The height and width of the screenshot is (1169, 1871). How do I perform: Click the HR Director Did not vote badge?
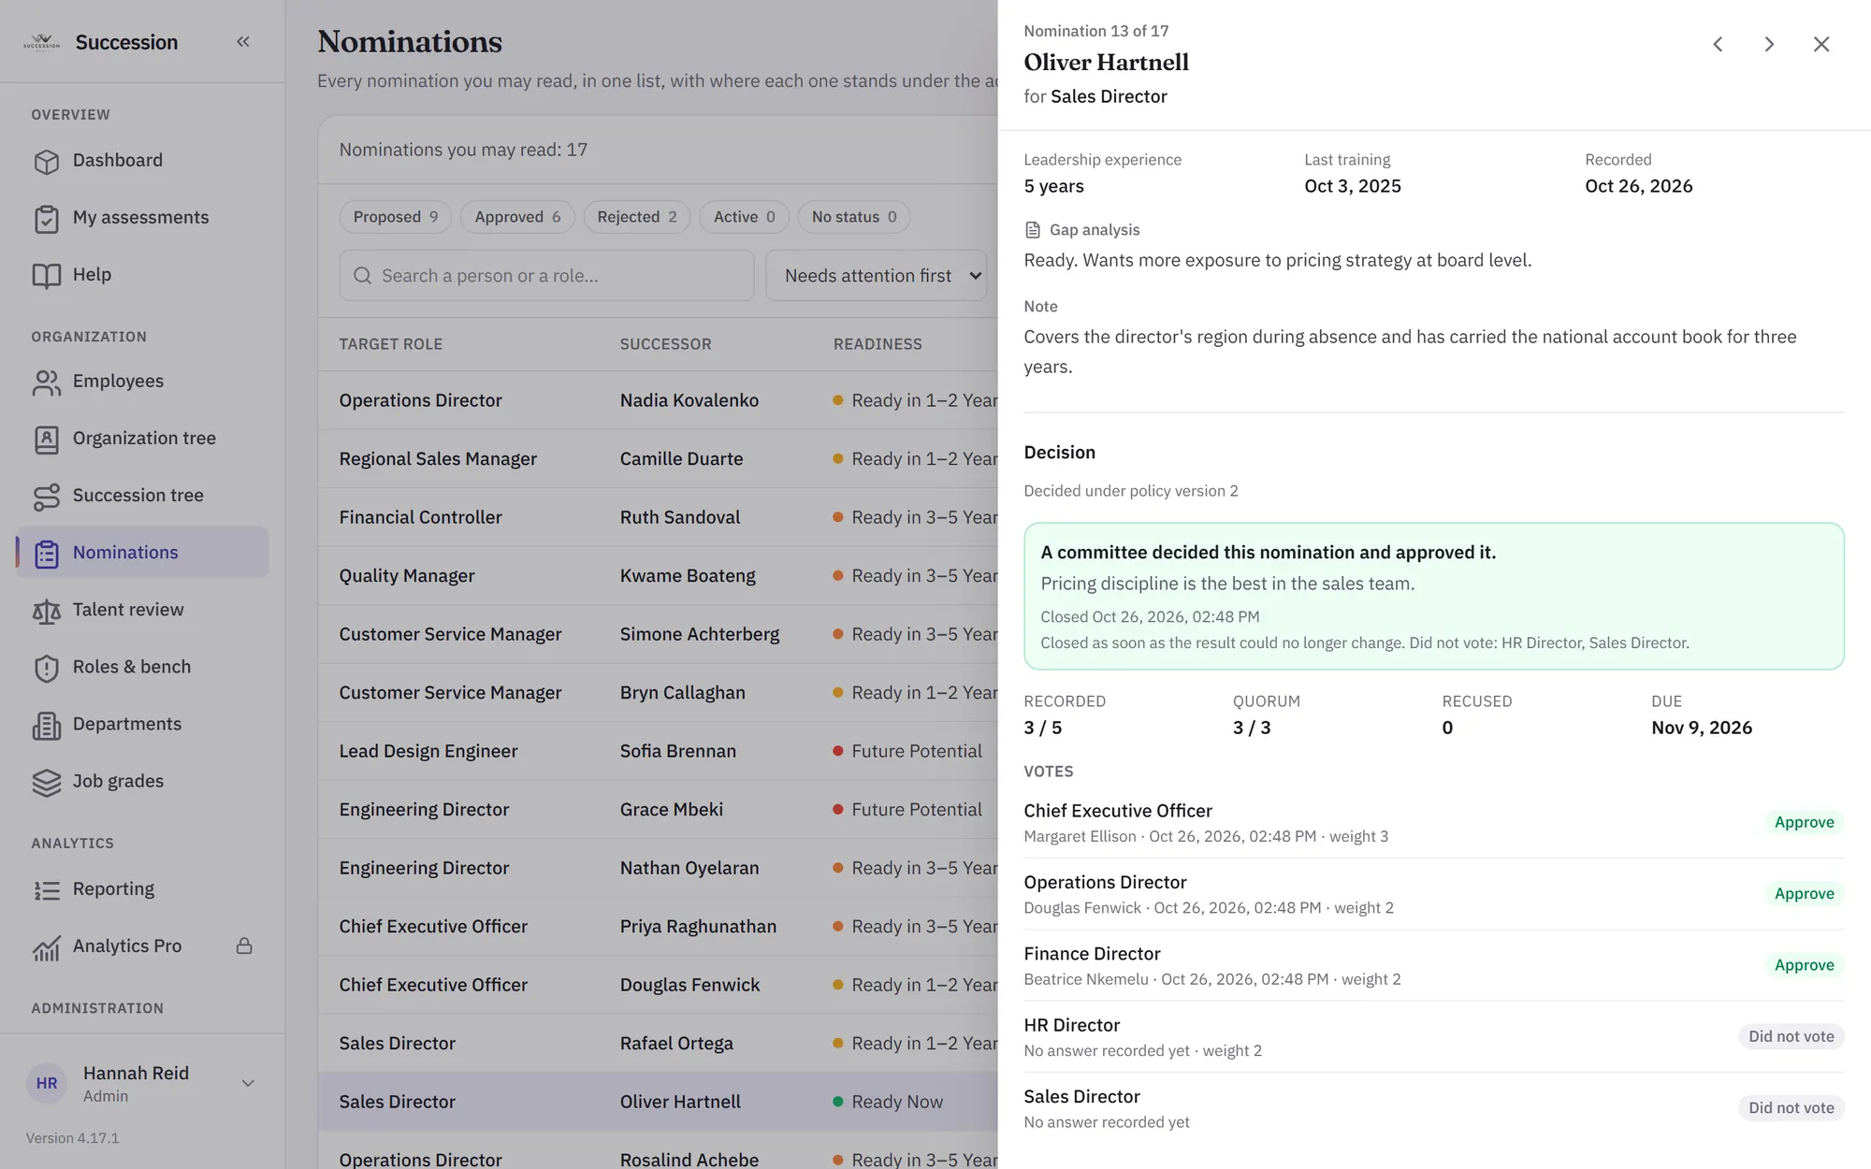coord(1791,1036)
